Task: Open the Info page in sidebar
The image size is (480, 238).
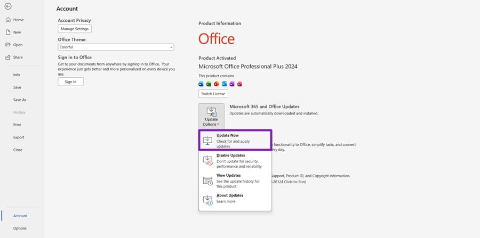Action: coord(17,75)
